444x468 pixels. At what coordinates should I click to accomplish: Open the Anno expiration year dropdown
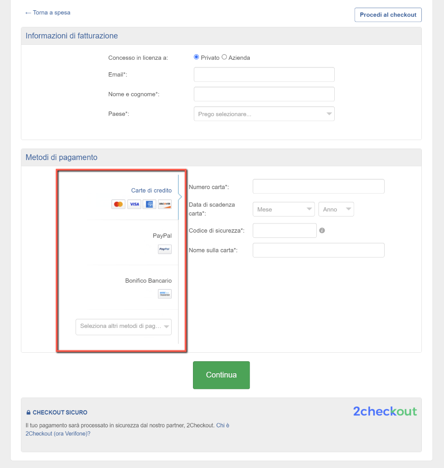click(x=336, y=209)
